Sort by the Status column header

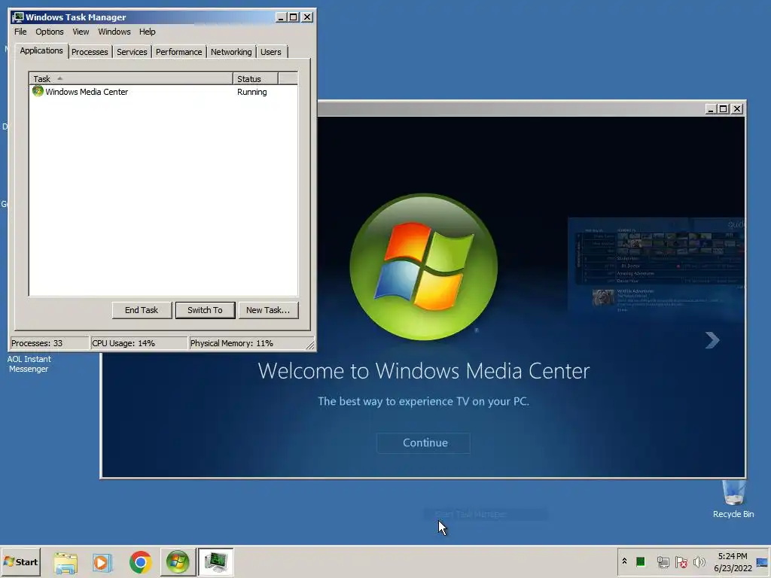[255, 78]
